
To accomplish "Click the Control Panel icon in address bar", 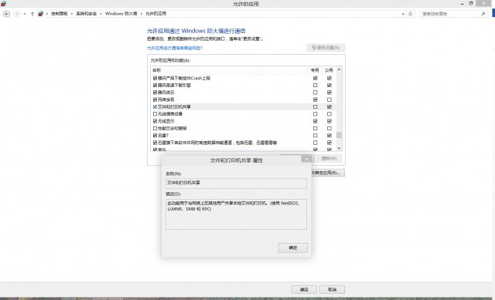I will point(40,14).
